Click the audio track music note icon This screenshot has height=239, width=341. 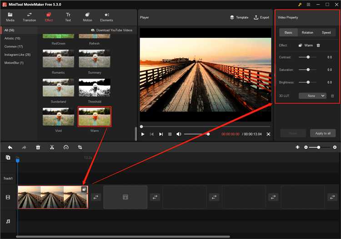point(8,221)
